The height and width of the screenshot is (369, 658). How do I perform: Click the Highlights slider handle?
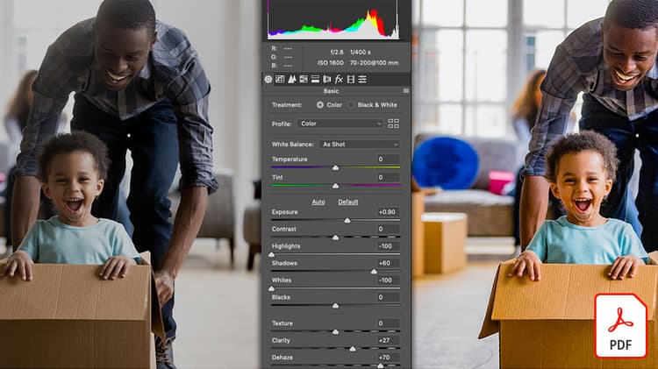[271, 254]
